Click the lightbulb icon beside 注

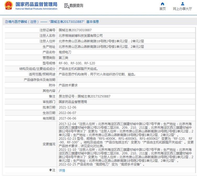tap(50, 170)
